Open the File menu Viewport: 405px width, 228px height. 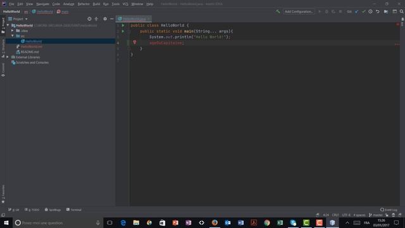pyautogui.click(x=11, y=4)
